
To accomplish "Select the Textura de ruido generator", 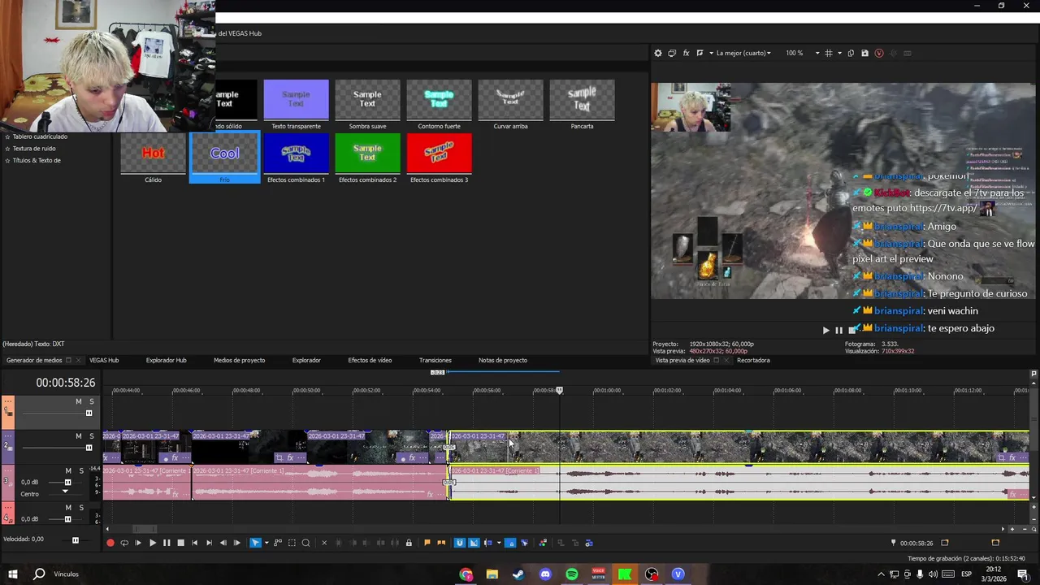I will 34,149.
